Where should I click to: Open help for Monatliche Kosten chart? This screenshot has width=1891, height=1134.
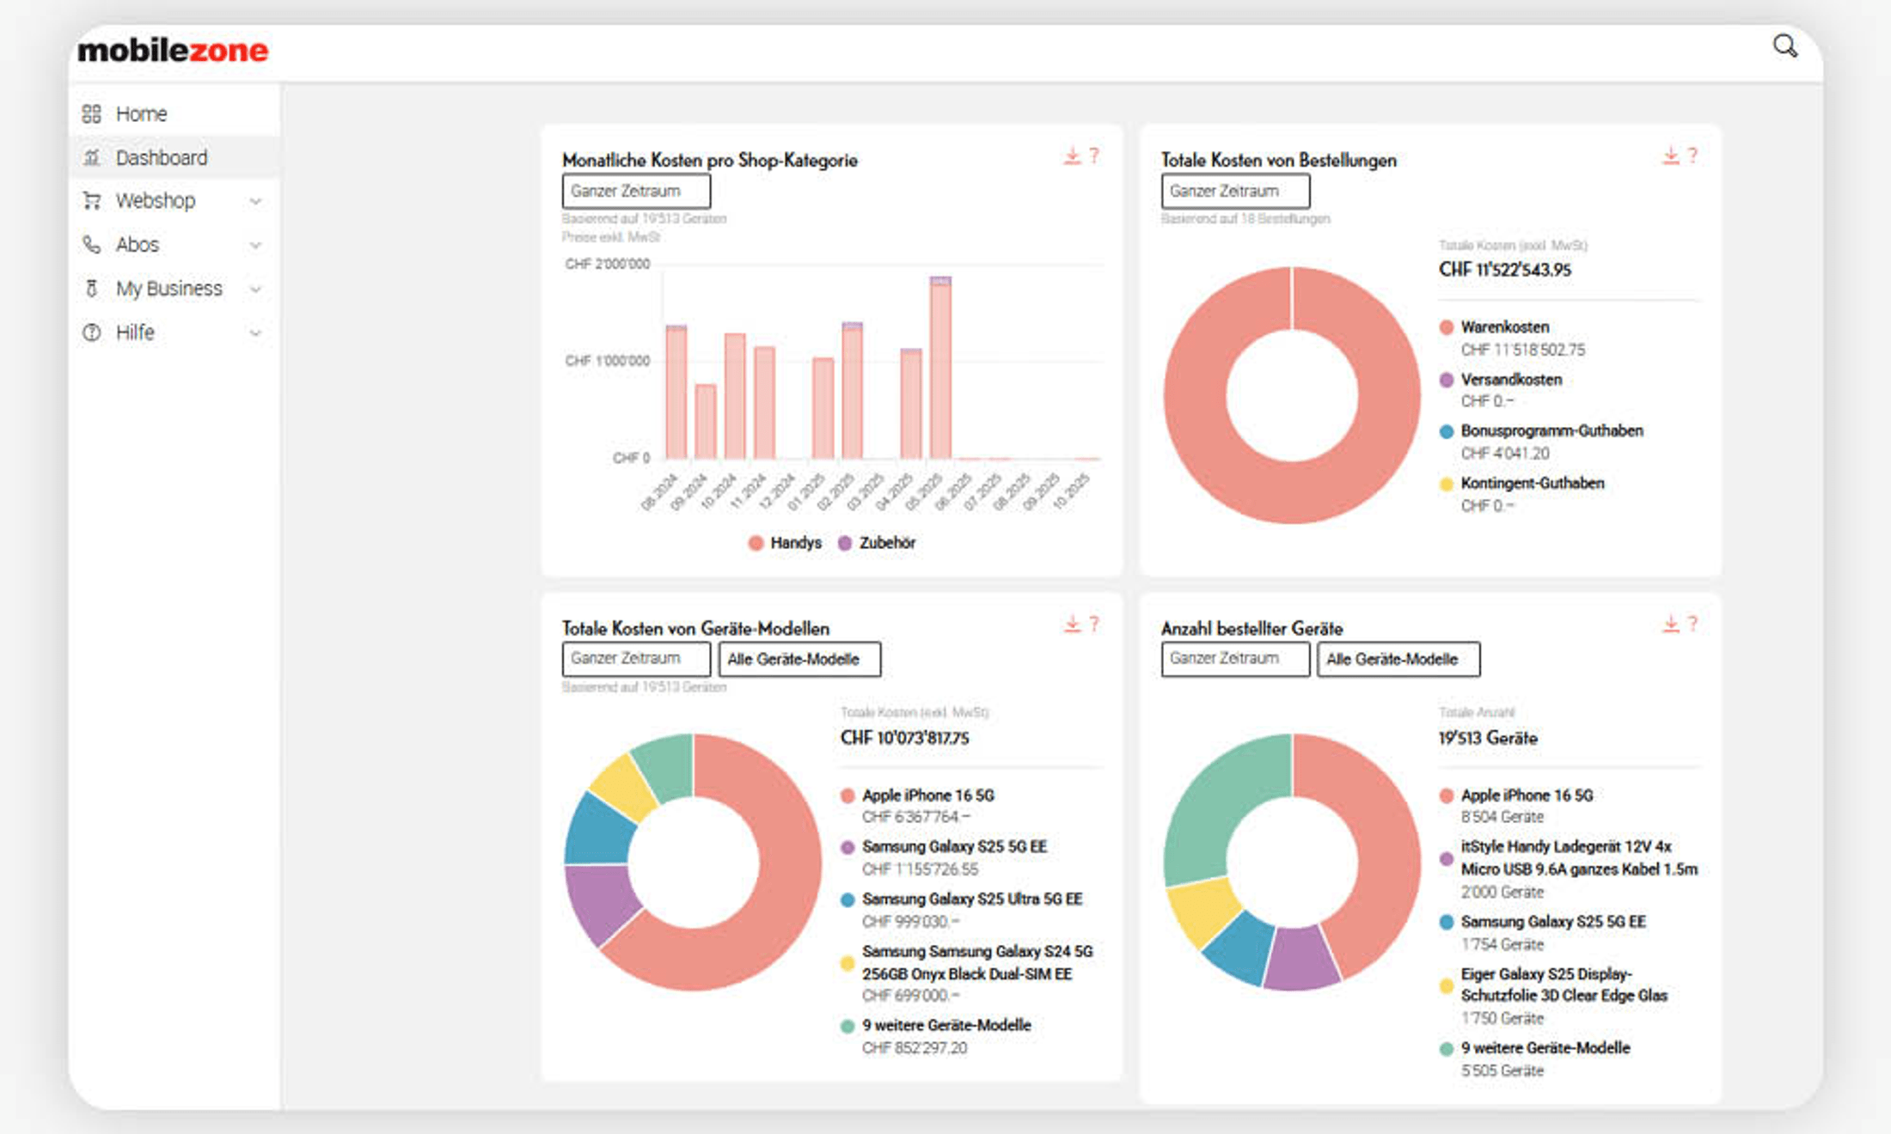coord(1094,155)
